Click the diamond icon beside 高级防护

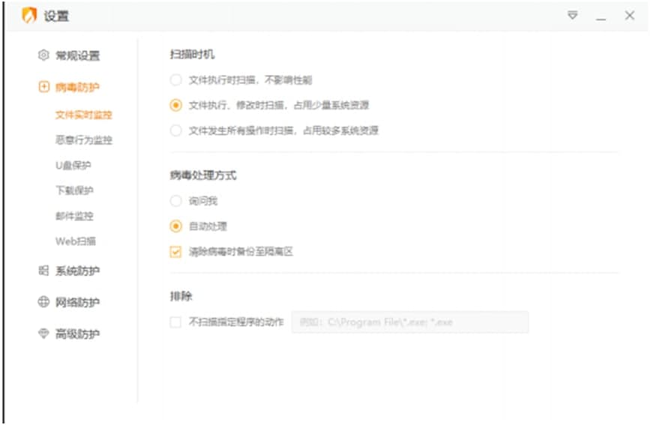43,334
